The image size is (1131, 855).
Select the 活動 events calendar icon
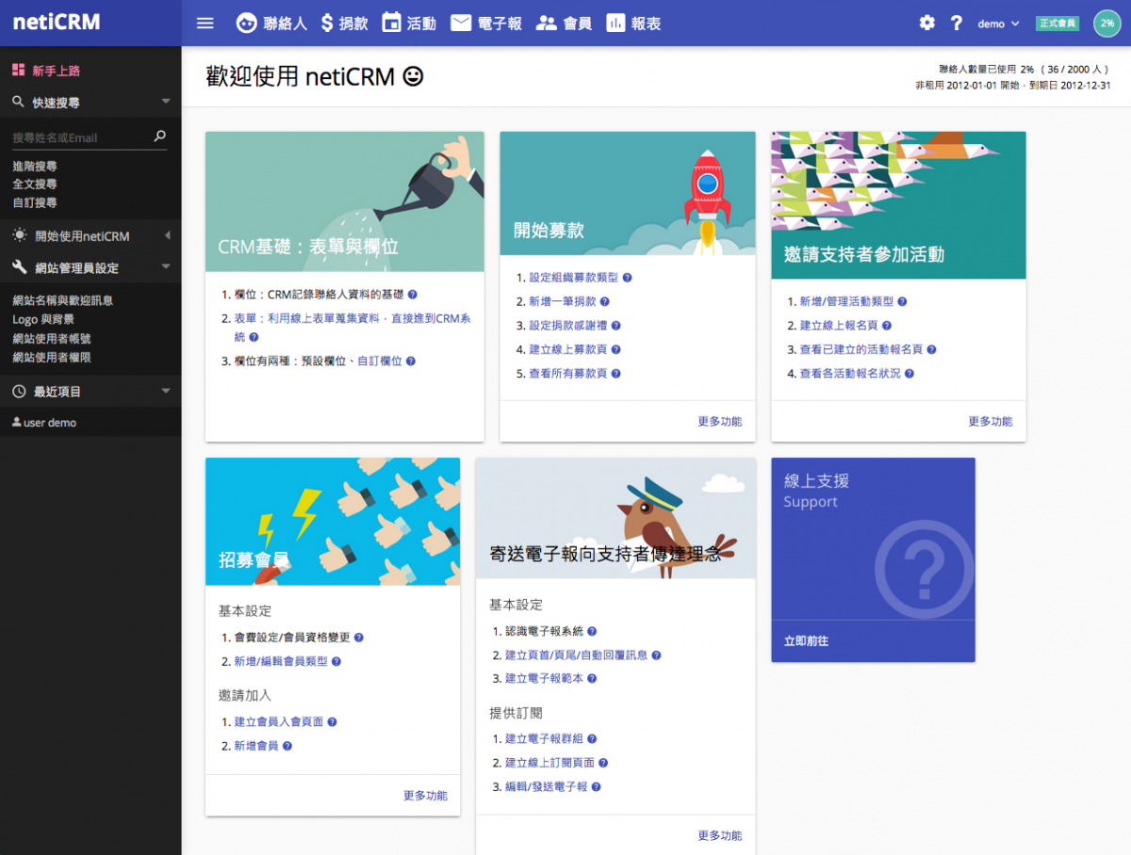tap(391, 23)
